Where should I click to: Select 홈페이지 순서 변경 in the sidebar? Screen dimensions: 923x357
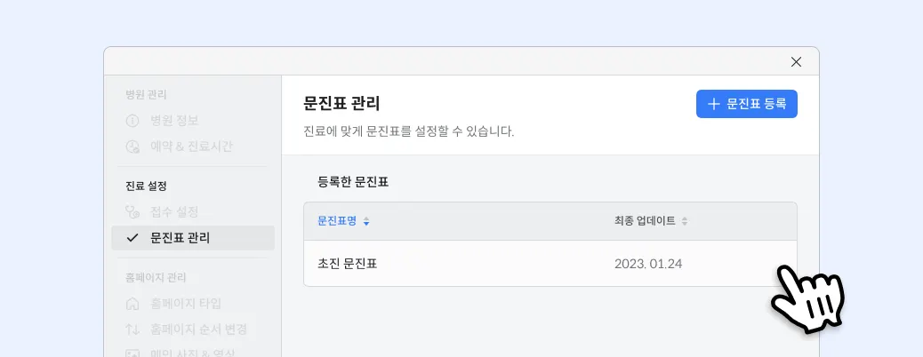198,329
